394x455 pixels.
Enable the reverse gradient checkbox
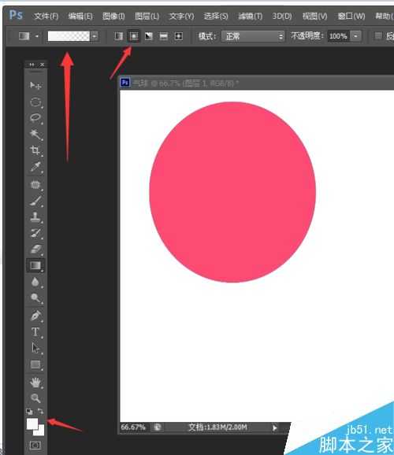(x=378, y=35)
